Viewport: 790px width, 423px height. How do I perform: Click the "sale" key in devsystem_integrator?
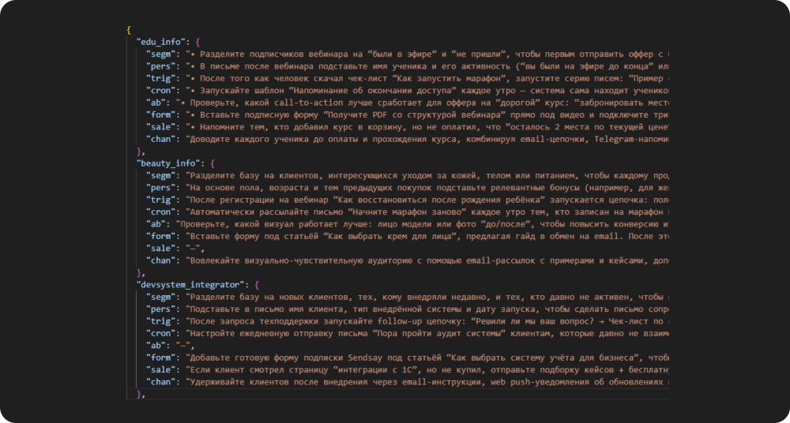click(161, 369)
